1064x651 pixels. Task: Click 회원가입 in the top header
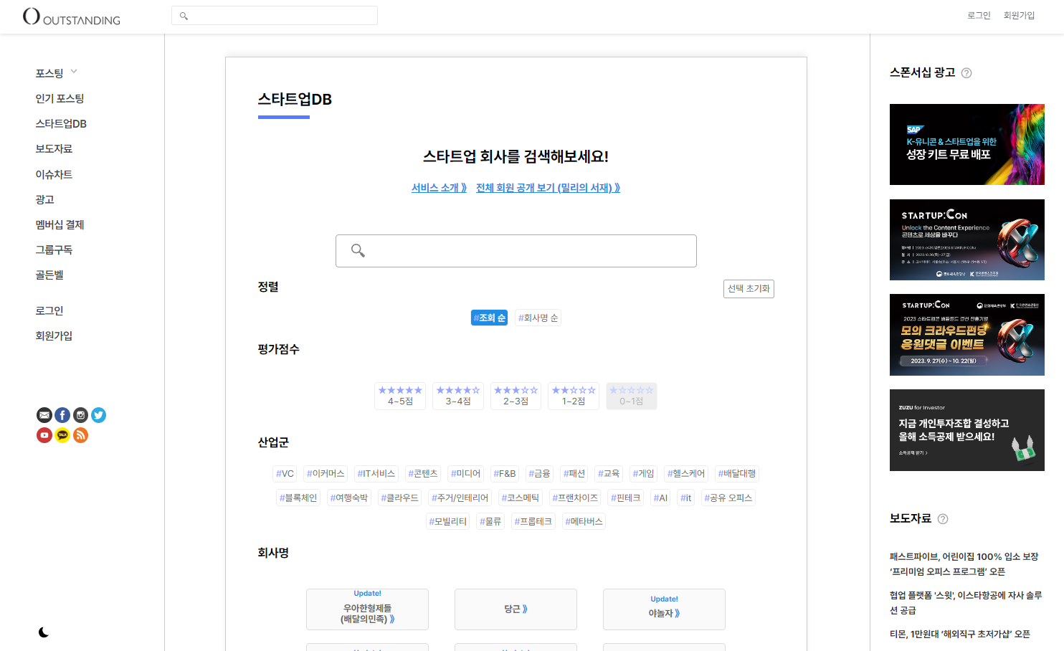1019,16
